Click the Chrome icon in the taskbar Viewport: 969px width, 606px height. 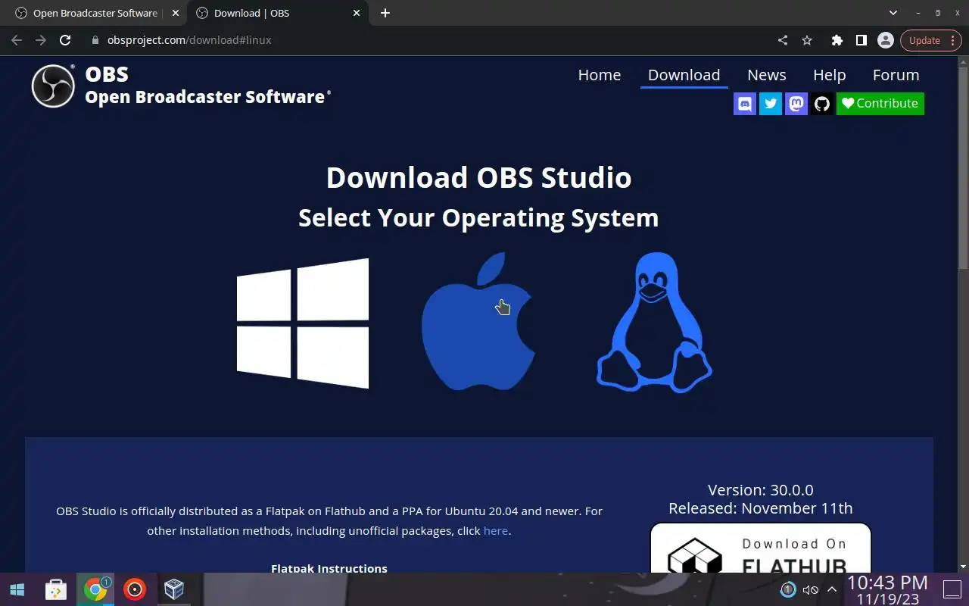pyautogui.click(x=95, y=589)
